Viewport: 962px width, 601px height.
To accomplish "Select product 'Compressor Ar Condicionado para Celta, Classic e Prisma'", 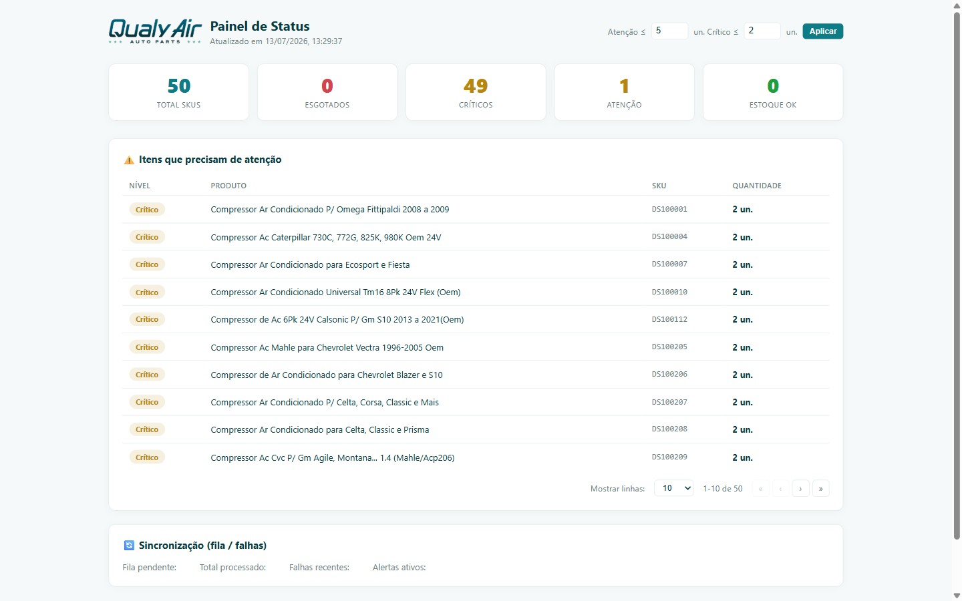I will click(320, 430).
